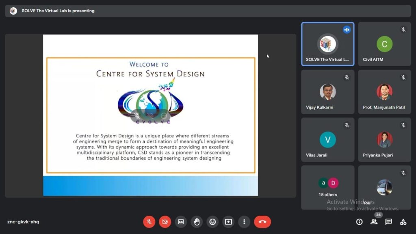Leave the call with the red hang-up button

(262, 222)
